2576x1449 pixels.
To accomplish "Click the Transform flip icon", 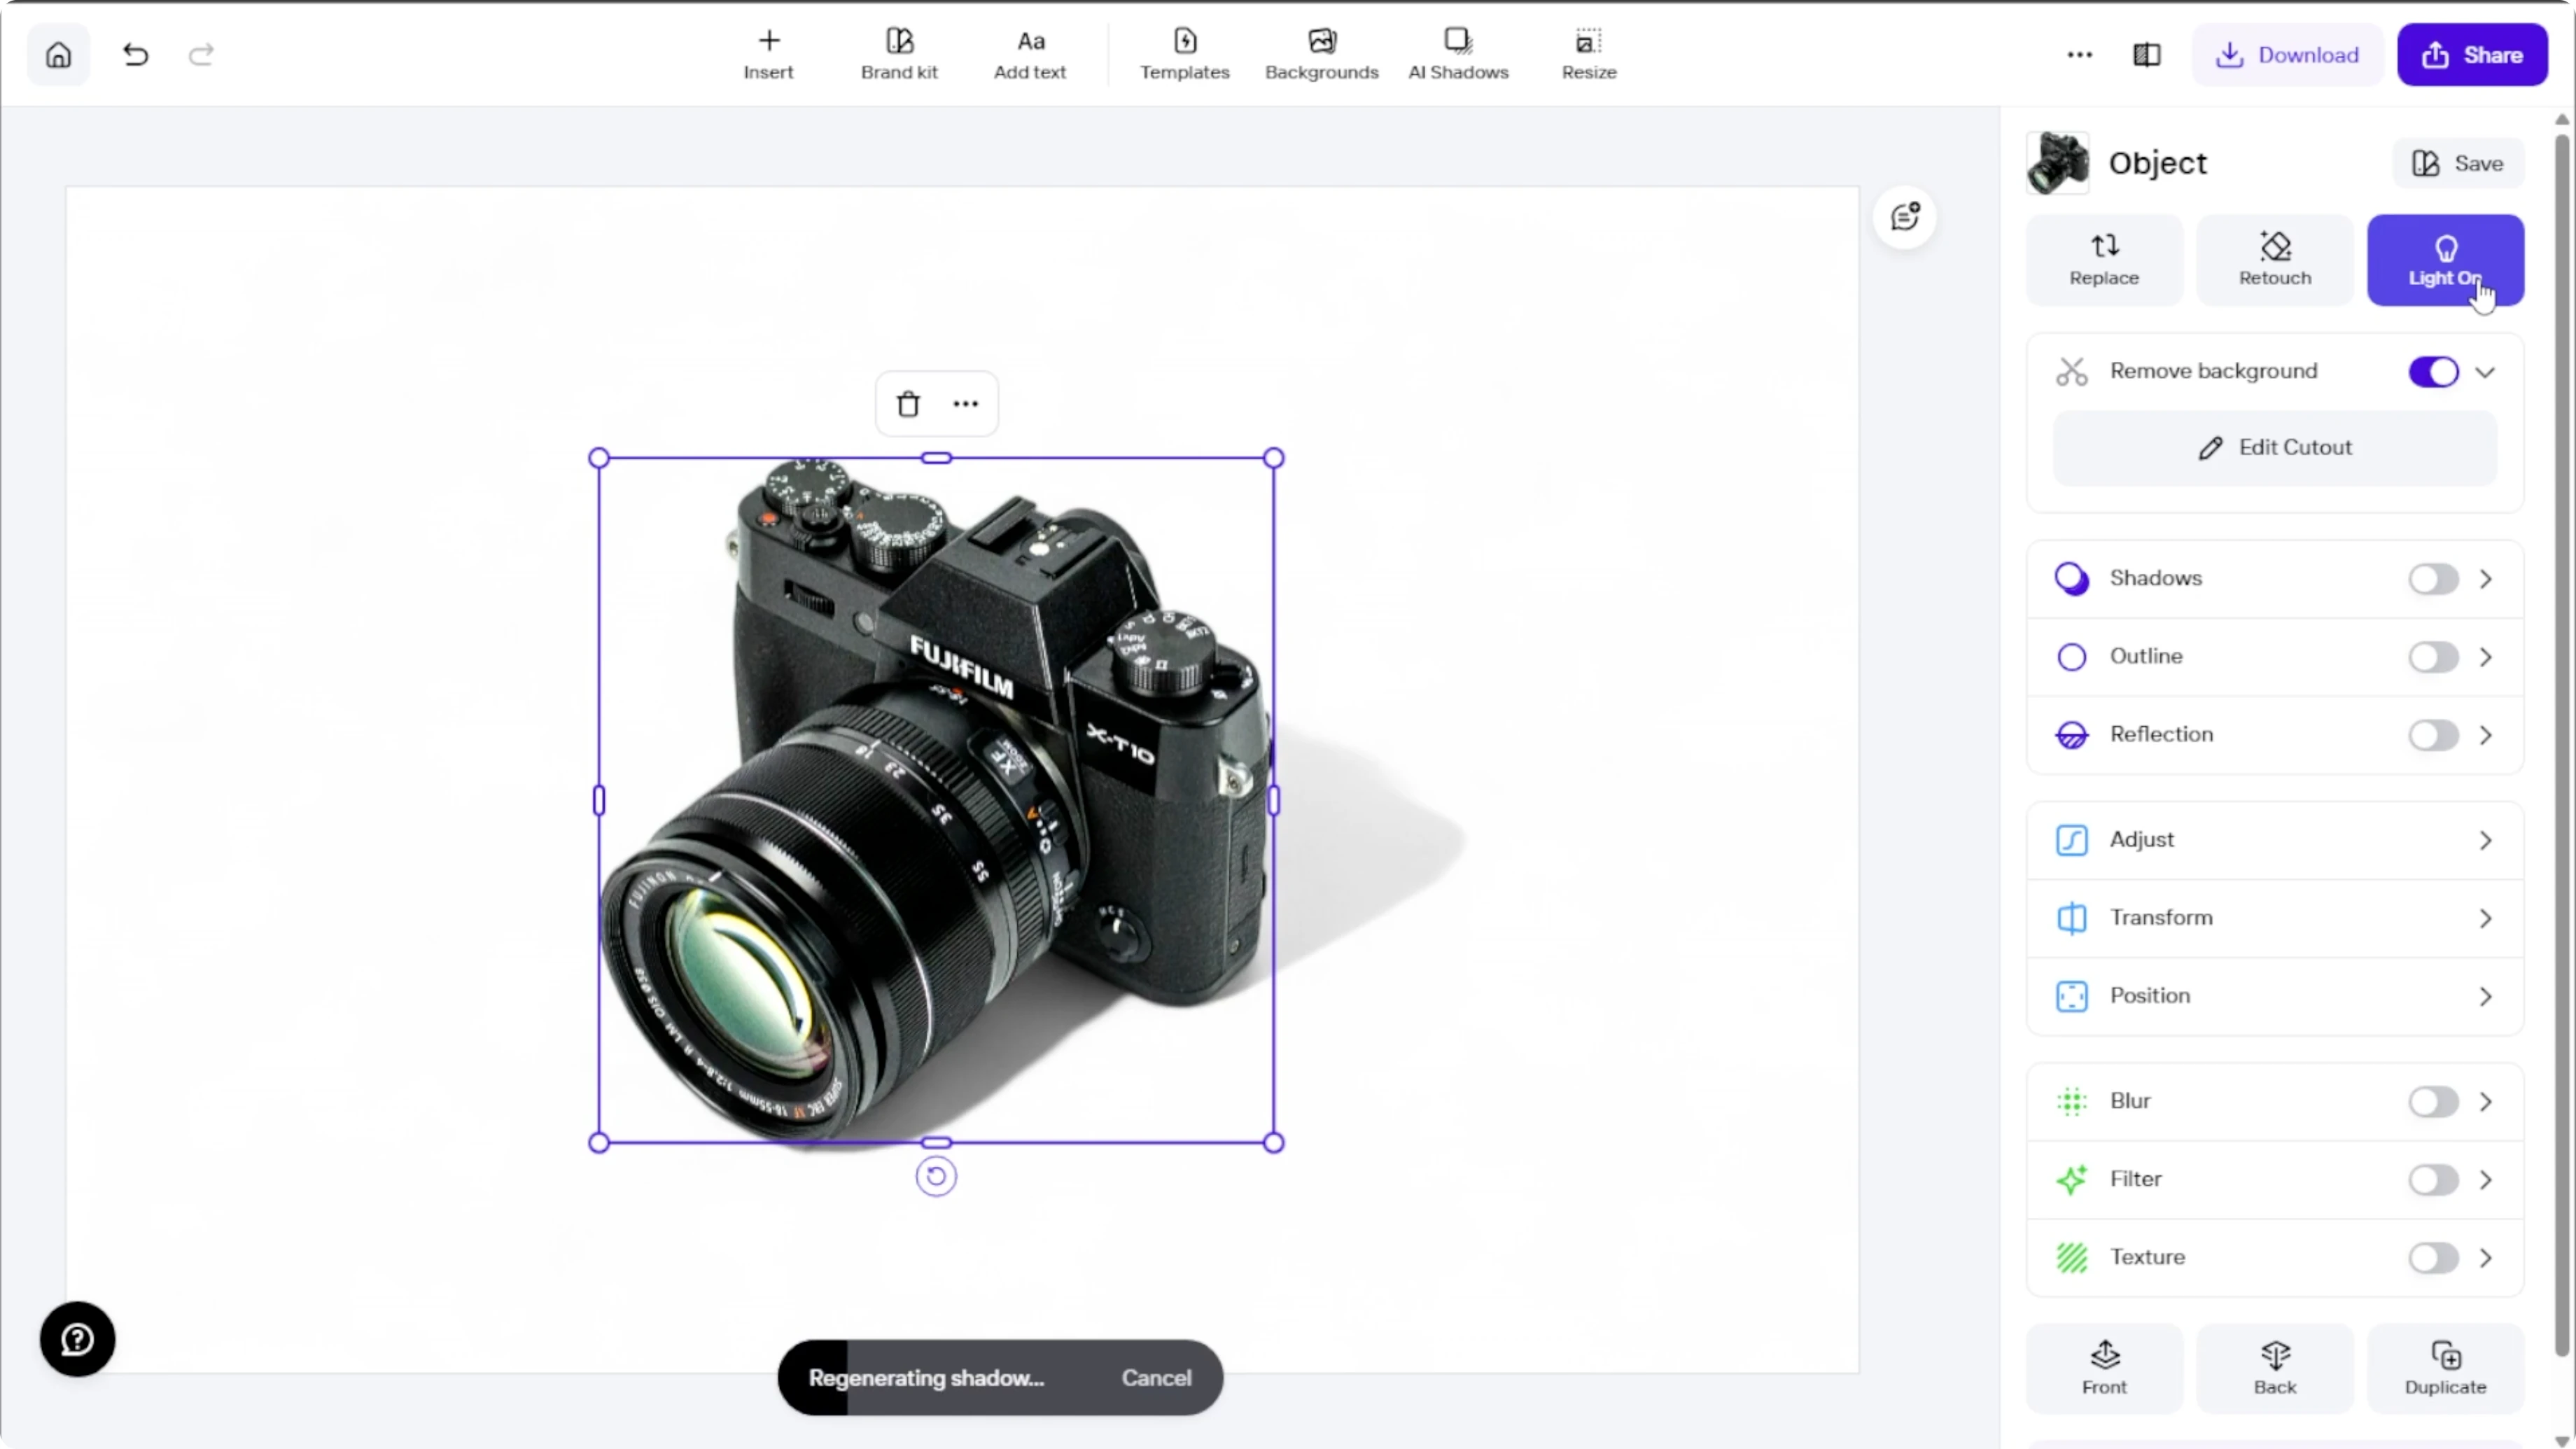I will [2071, 918].
